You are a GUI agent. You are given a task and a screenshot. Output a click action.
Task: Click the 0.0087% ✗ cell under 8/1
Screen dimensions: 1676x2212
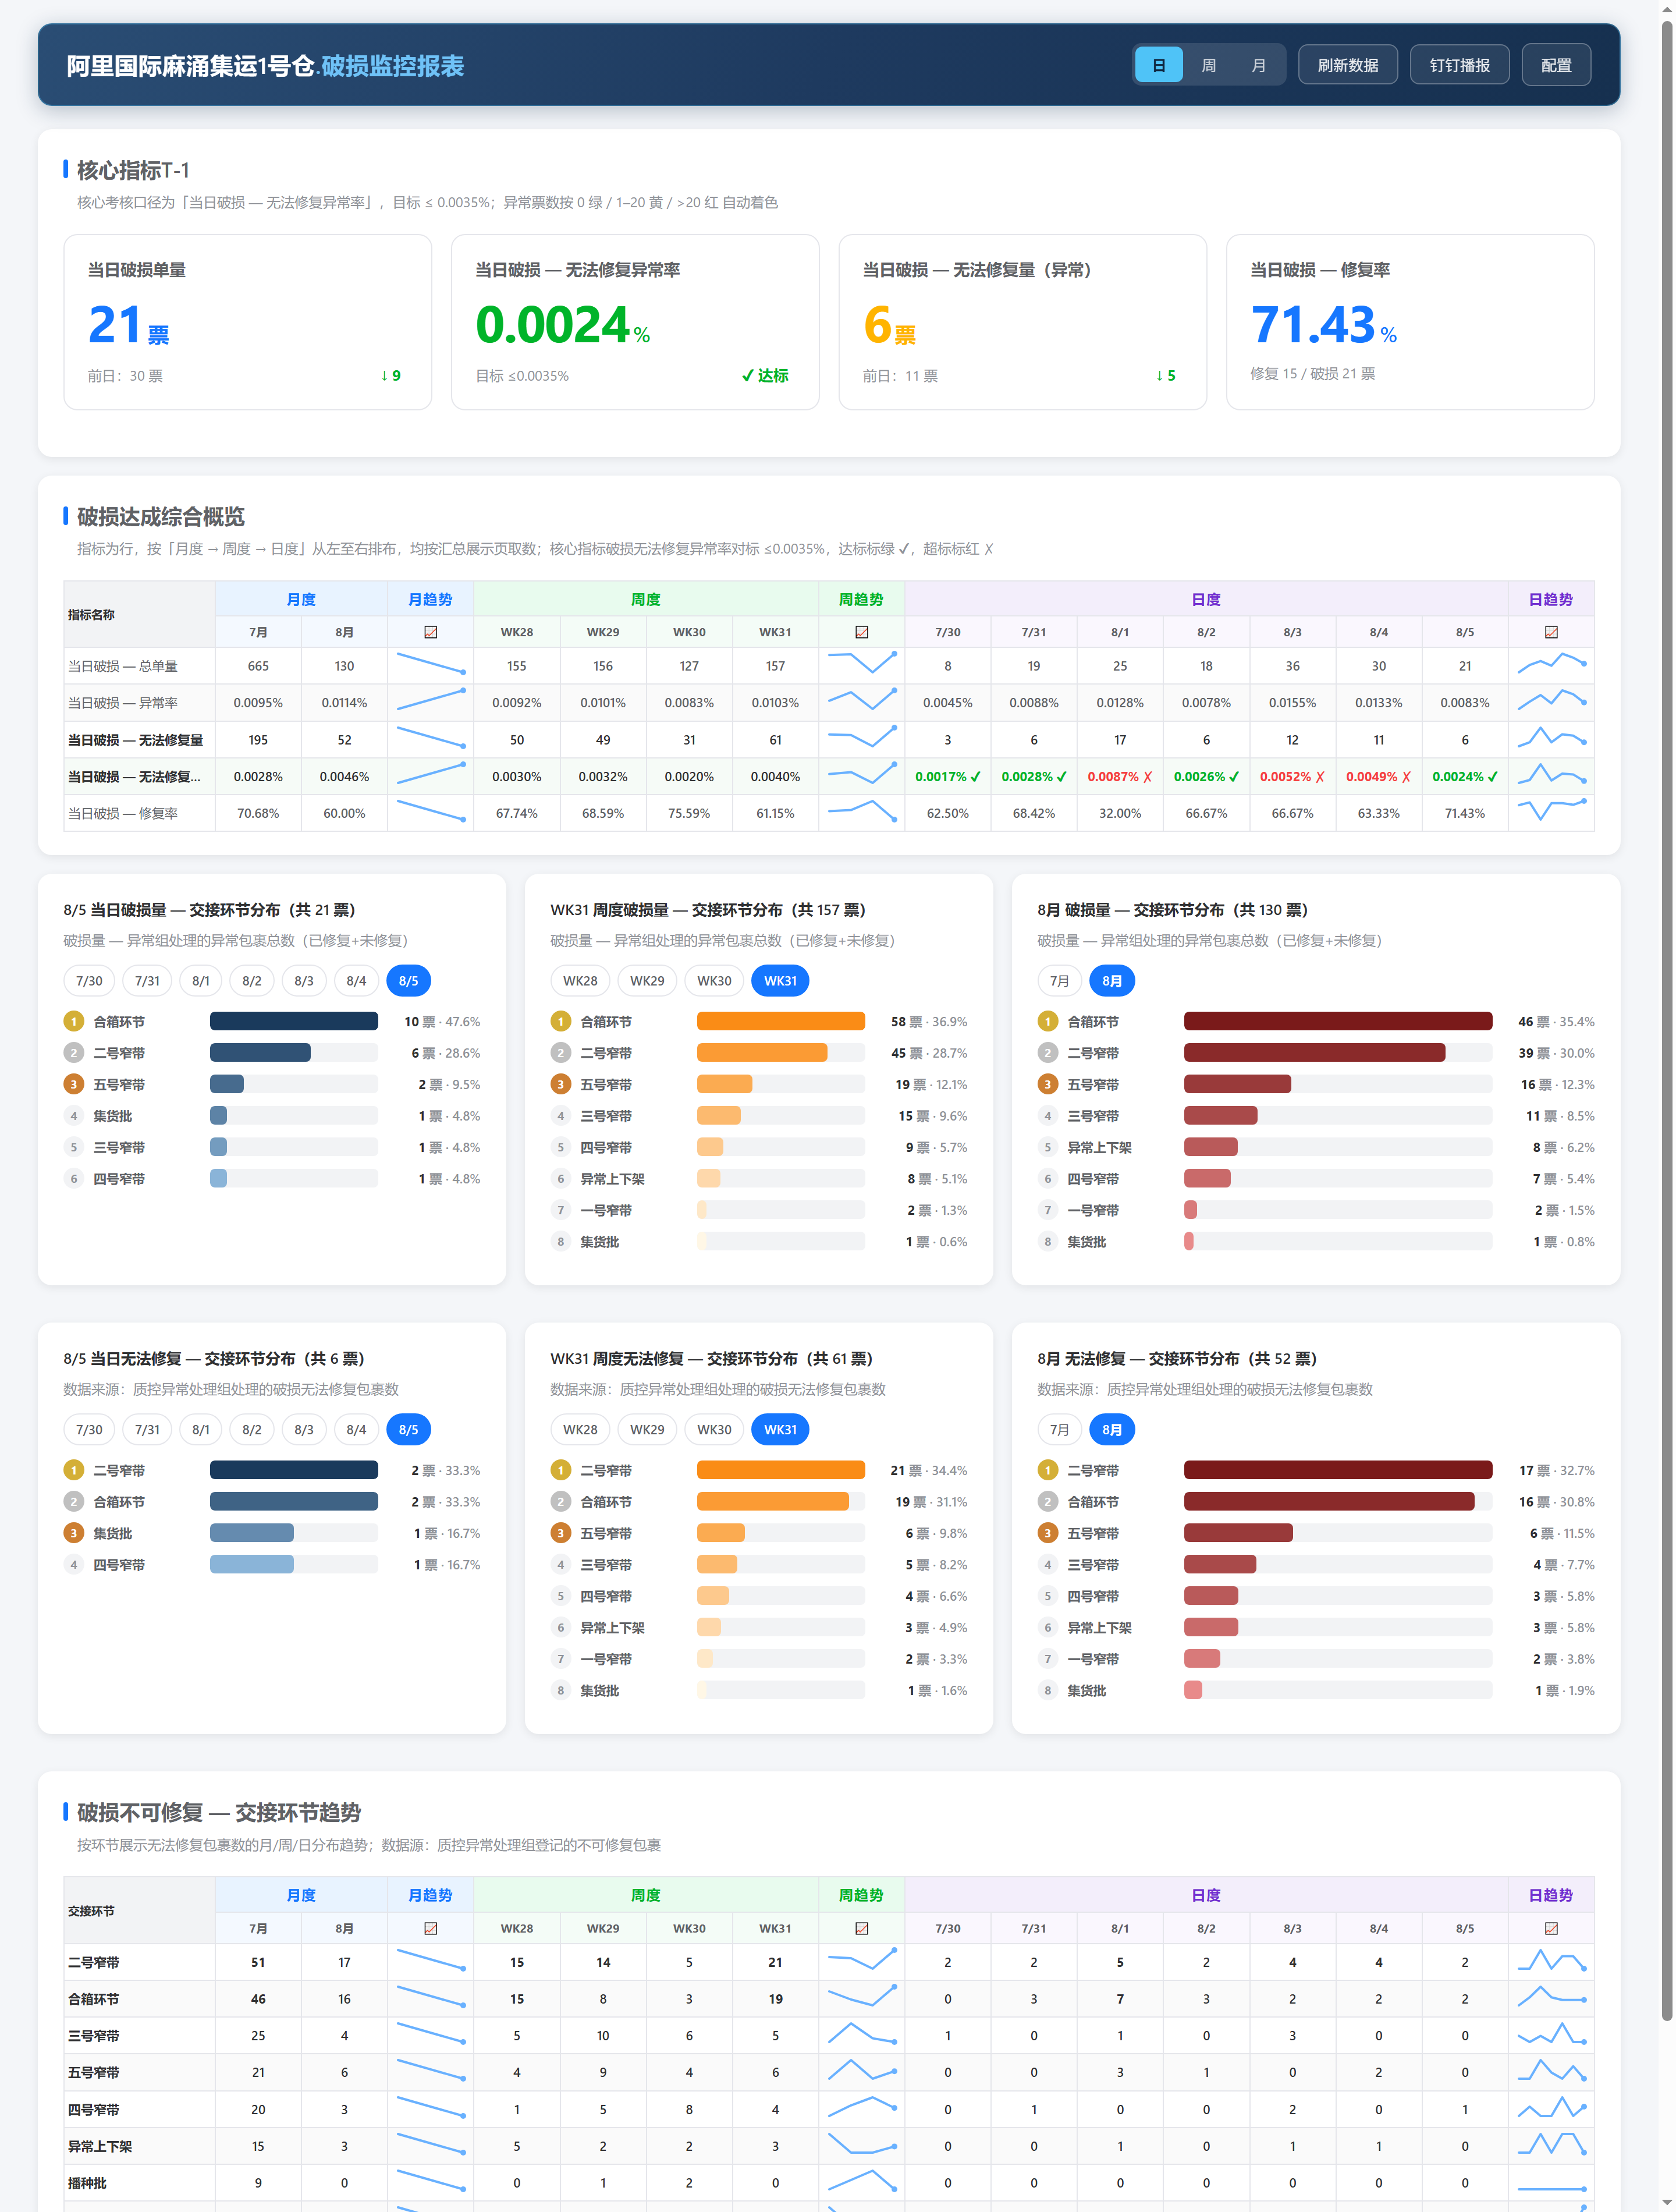(x=1120, y=777)
